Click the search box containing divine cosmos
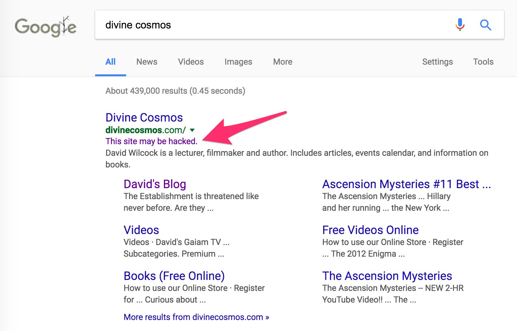This screenshot has width=517, height=331. [x=299, y=25]
